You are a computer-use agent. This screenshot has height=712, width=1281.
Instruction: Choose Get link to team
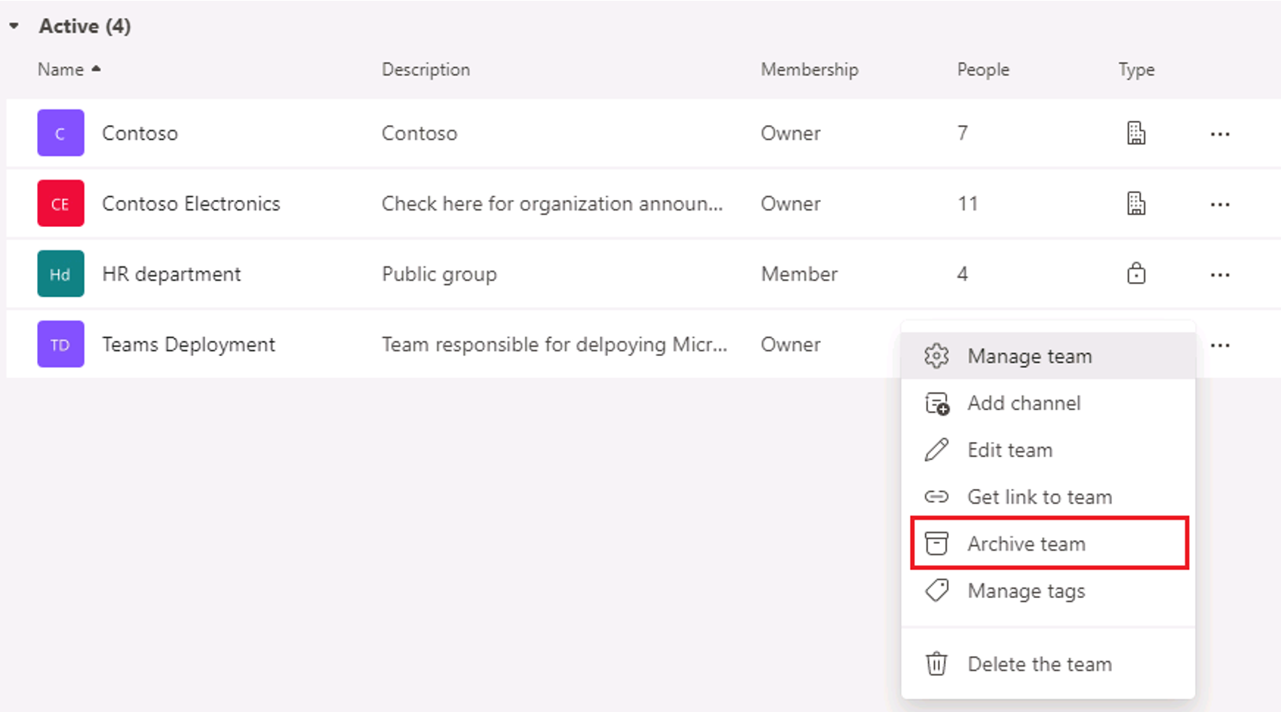point(1048,497)
